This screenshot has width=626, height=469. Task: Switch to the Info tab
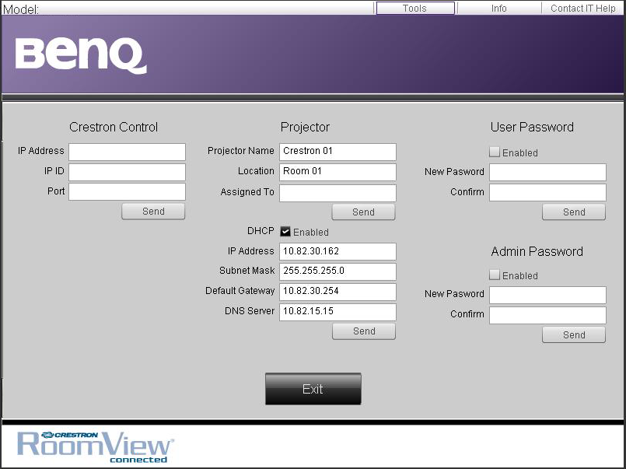(x=499, y=8)
